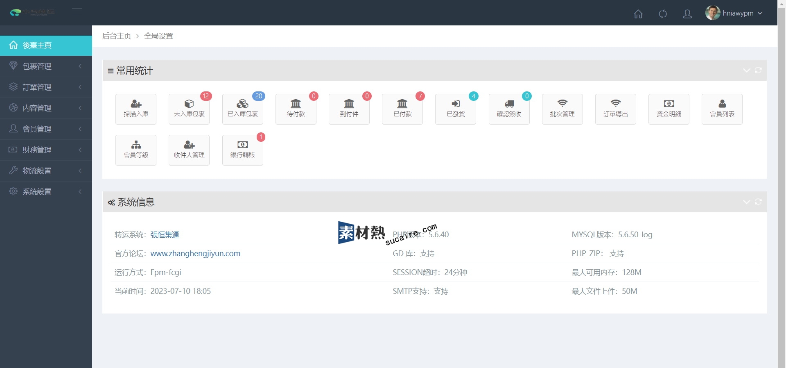Click 当前时间: 2023-07-10 18:05 text
Image resolution: width=786 pixels, height=368 pixels.
[163, 291]
